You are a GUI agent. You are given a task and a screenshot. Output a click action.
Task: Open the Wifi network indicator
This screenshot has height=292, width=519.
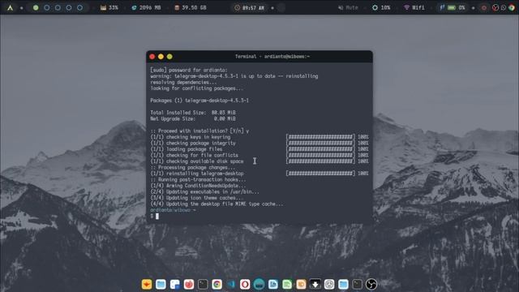(414, 7)
